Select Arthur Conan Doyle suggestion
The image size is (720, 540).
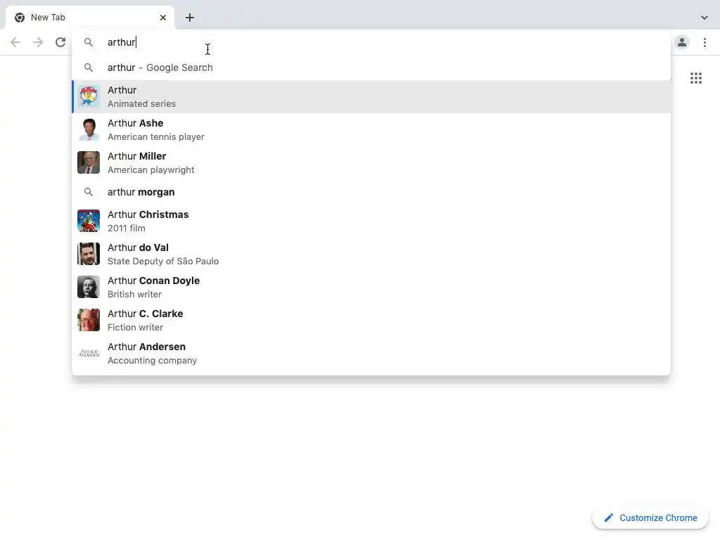pyautogui.click(x=371, y=288)
